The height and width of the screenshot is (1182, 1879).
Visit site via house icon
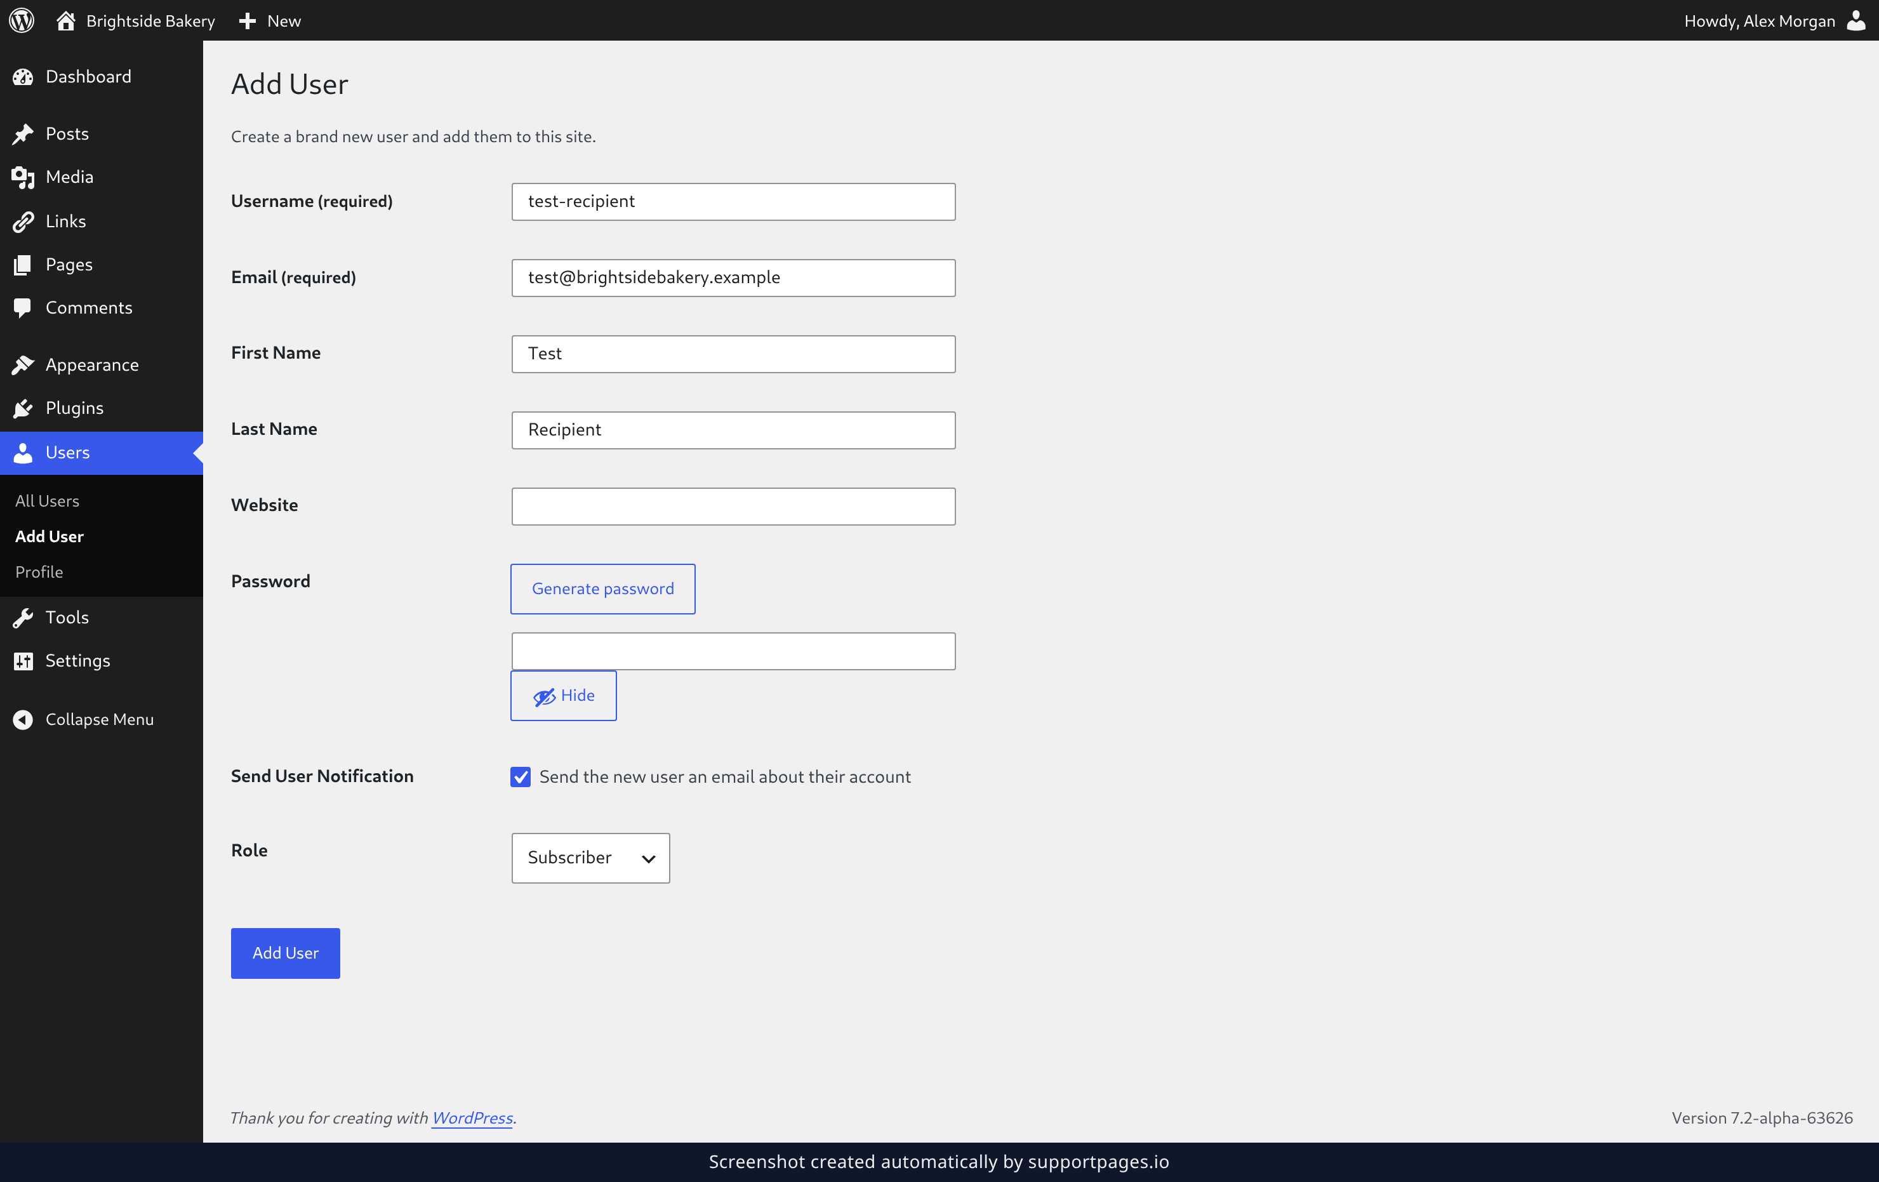tap(66, 20)
